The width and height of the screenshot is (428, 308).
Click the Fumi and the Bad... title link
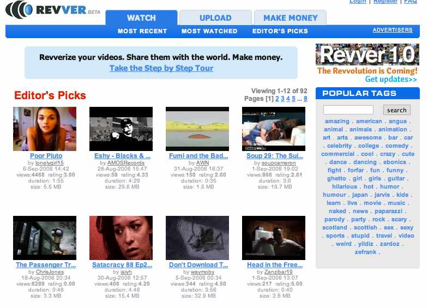(198, 156)
